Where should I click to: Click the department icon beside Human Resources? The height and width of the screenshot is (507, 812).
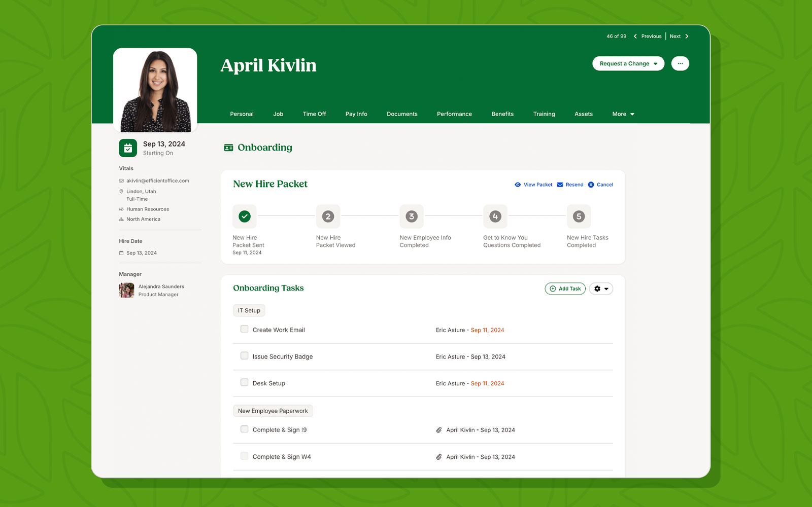(121, 209)
